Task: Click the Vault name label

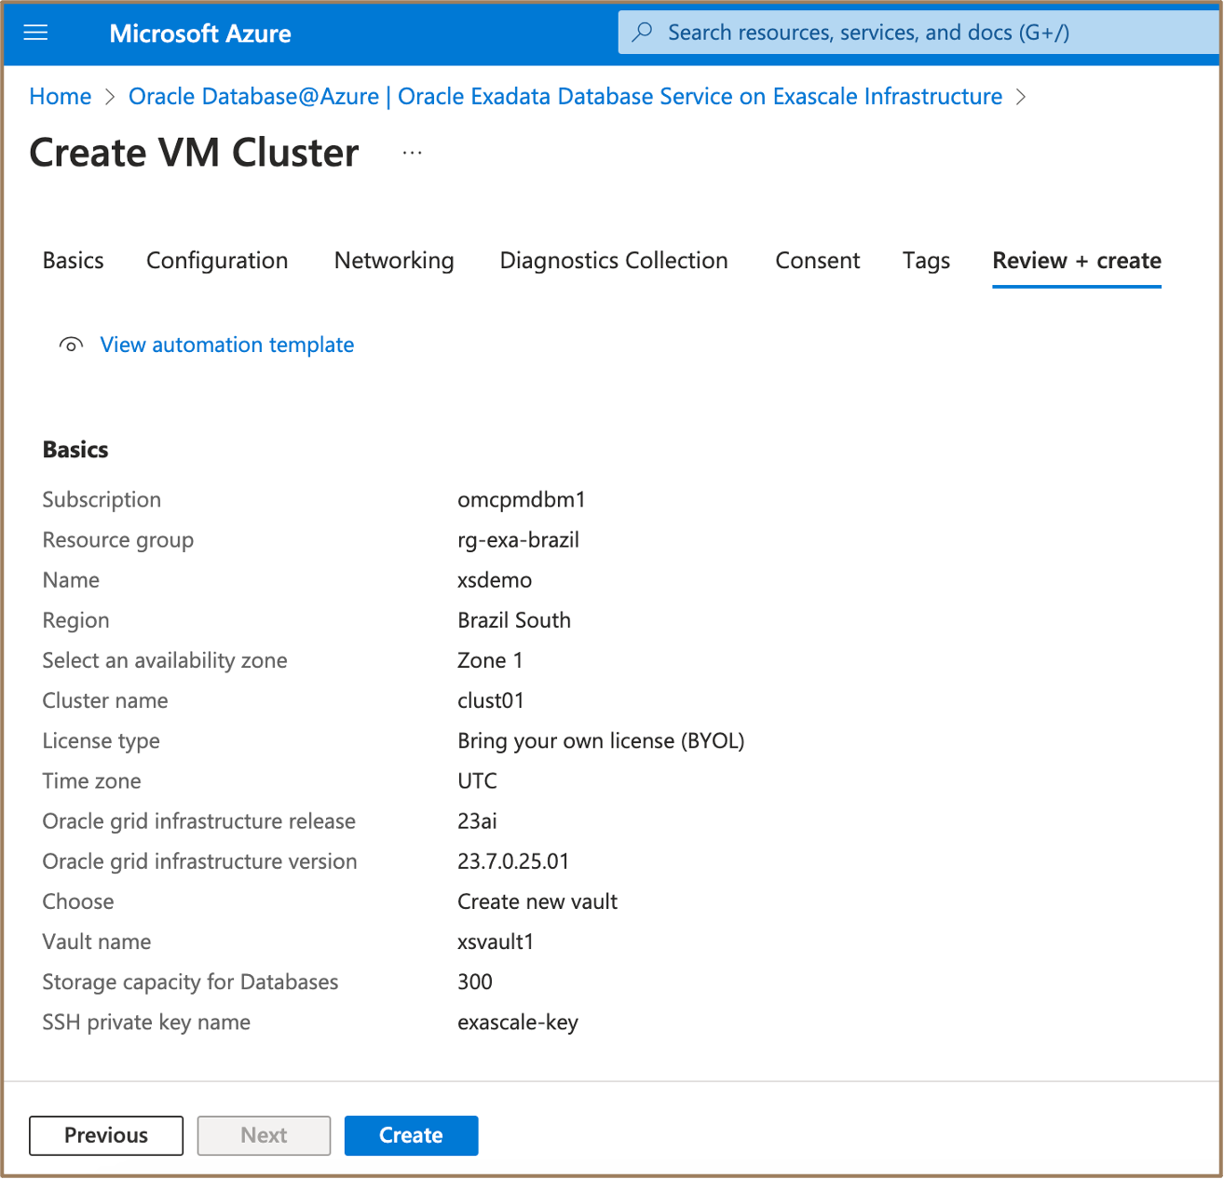Action: tap(97, 942)
